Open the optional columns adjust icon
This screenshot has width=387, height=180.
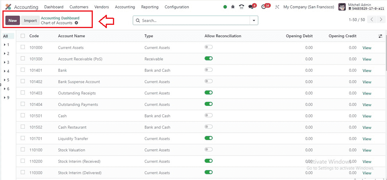pos(380,36)
